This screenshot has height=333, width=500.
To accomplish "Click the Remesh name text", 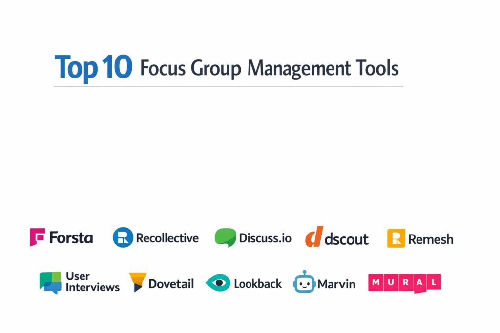I will tap(430, 239).
